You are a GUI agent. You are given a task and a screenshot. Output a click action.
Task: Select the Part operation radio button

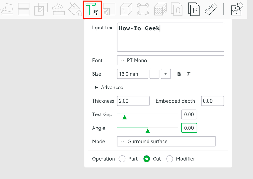coord(122,159)
